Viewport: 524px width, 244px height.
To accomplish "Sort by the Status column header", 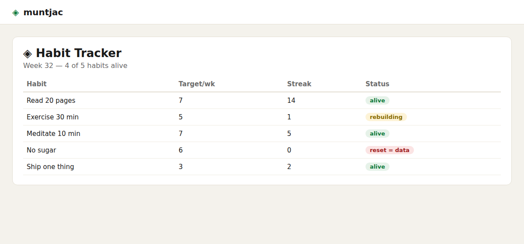I will click(377, 84).
